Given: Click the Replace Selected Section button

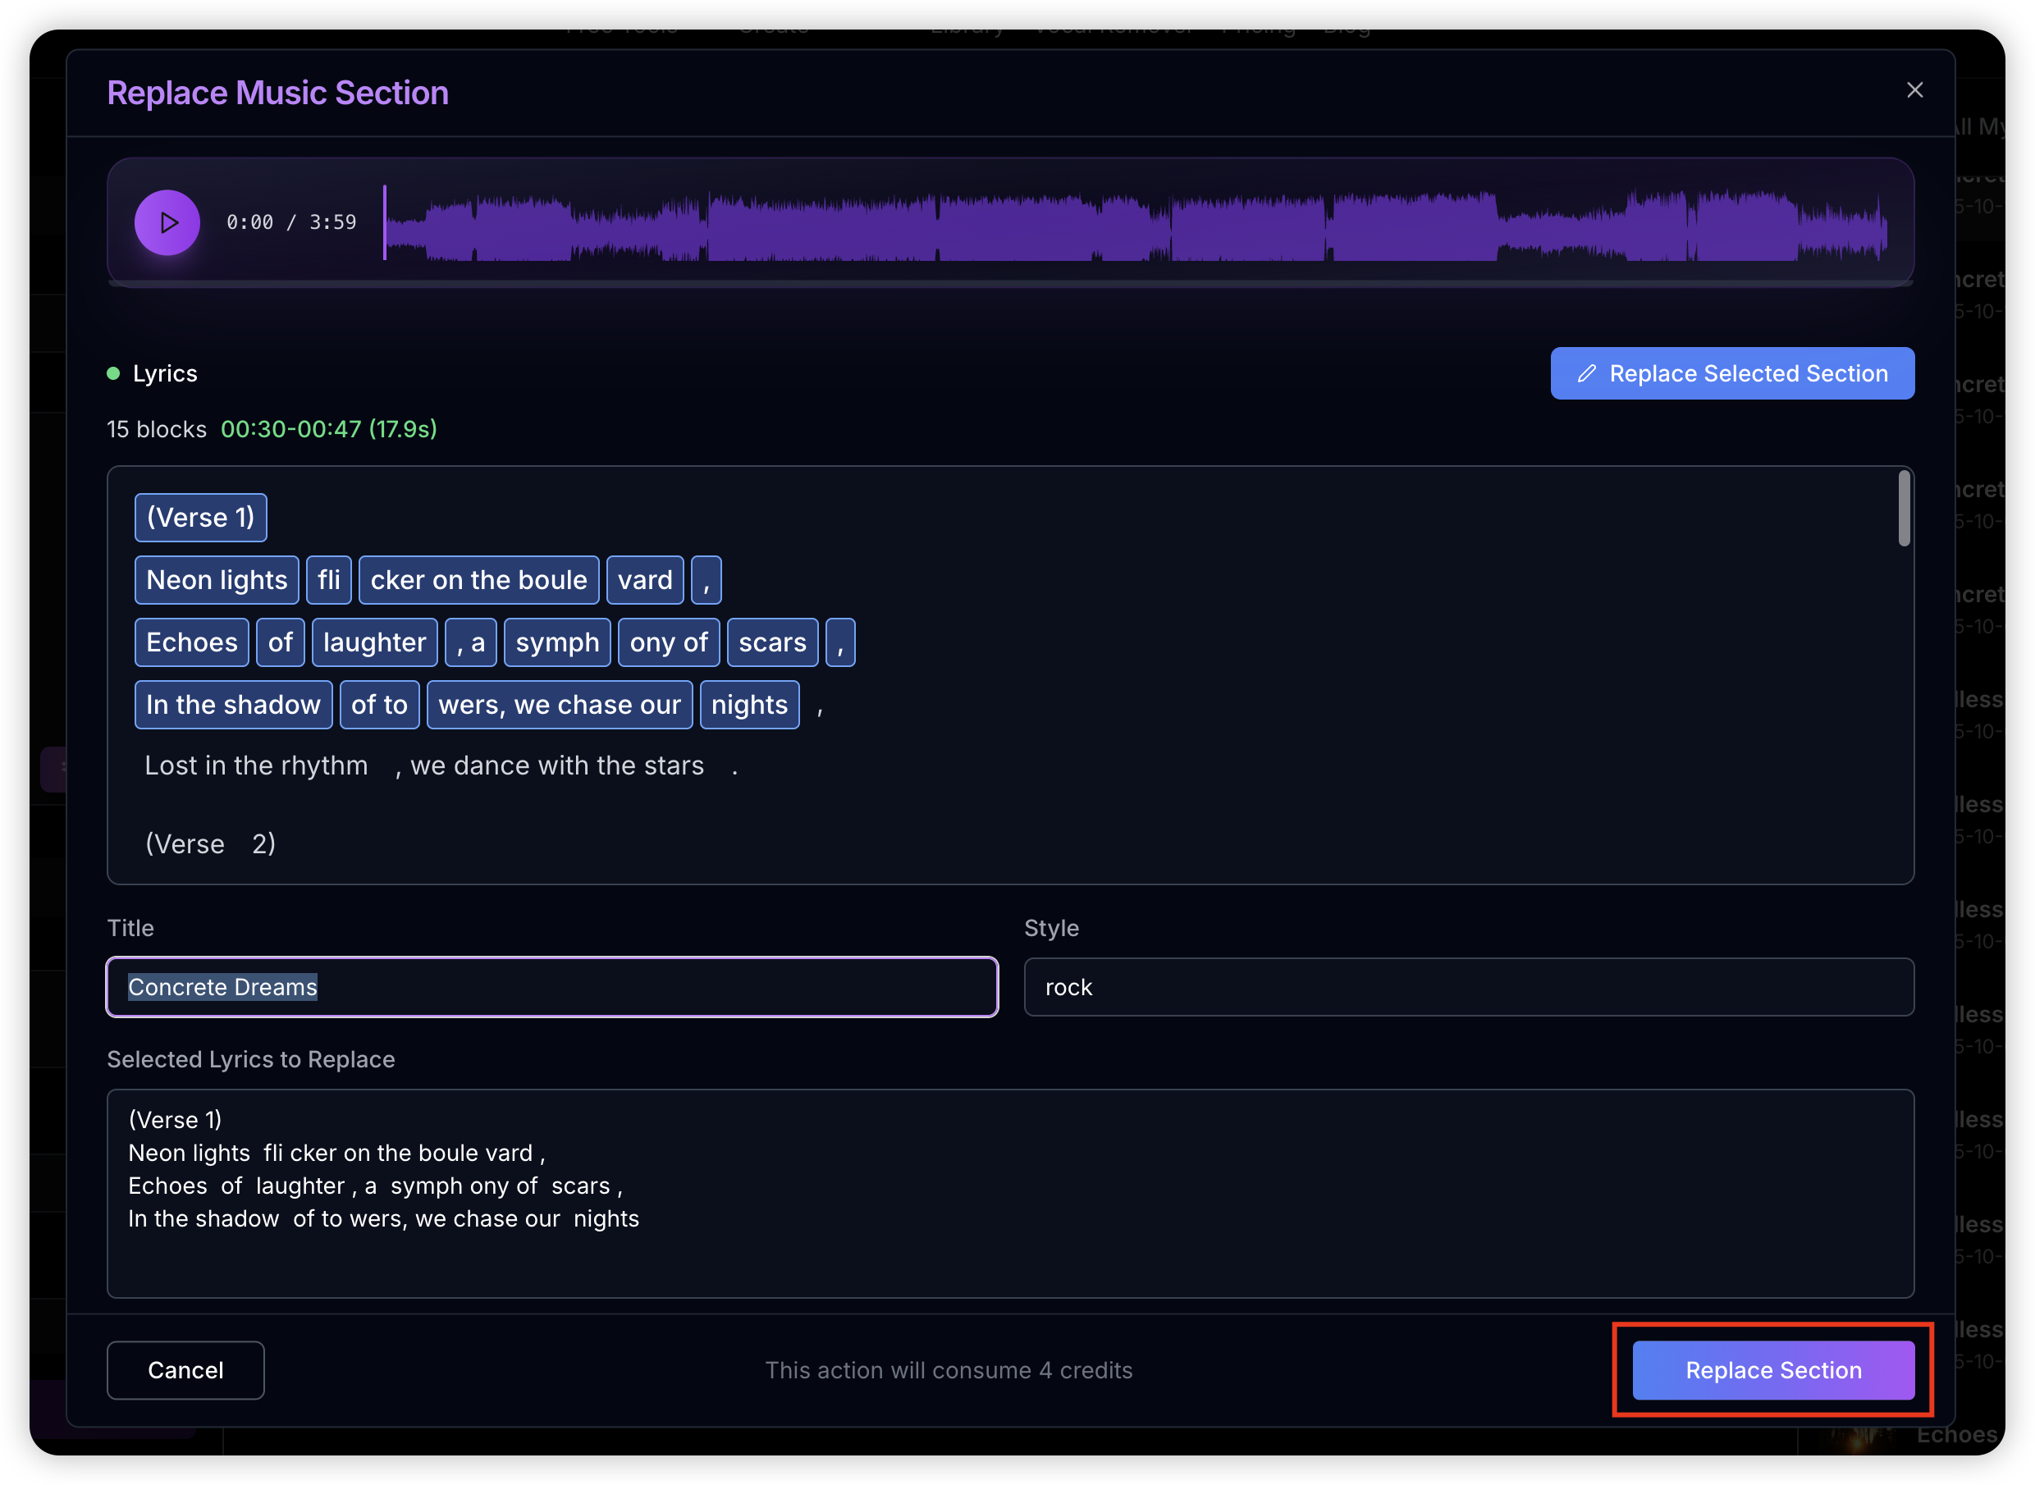Looking at the screenshot, I should pyautogui.click(x=1731, y=373).
